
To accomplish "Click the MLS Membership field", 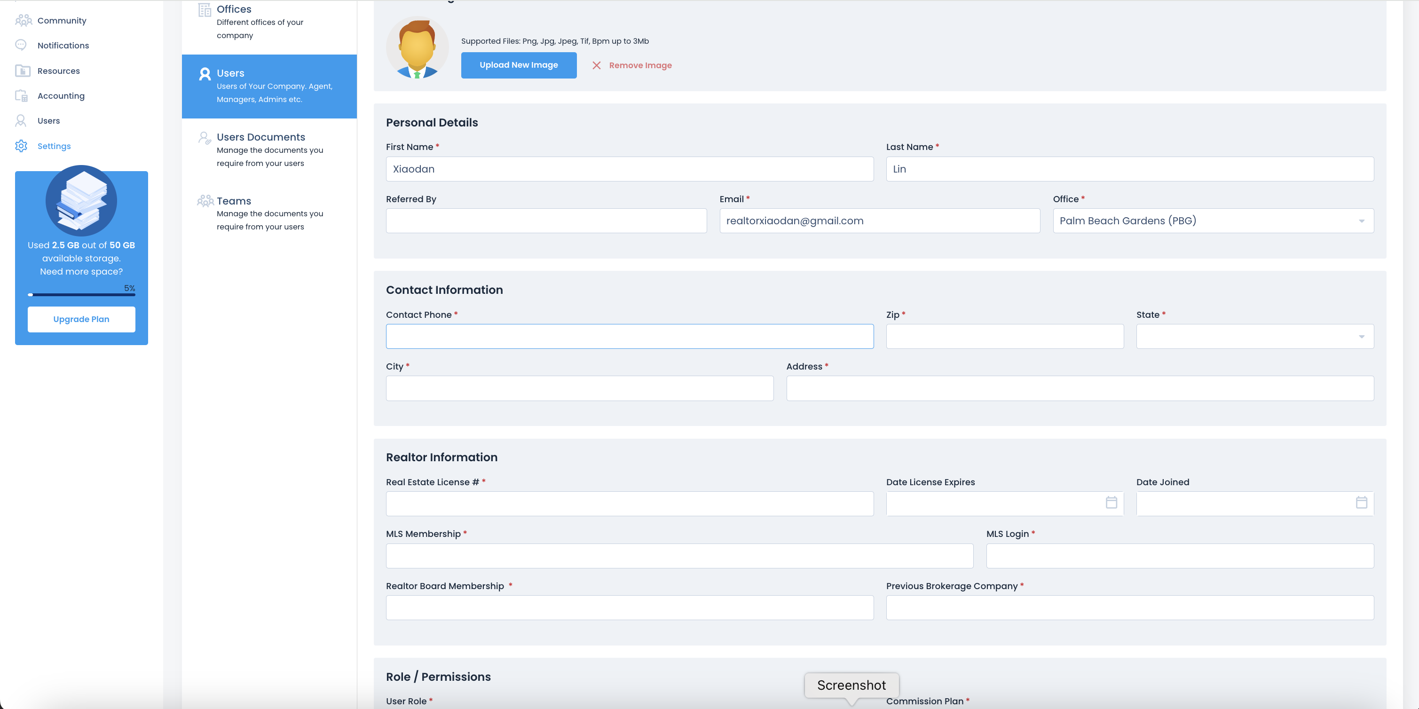I will click(679, 556).
